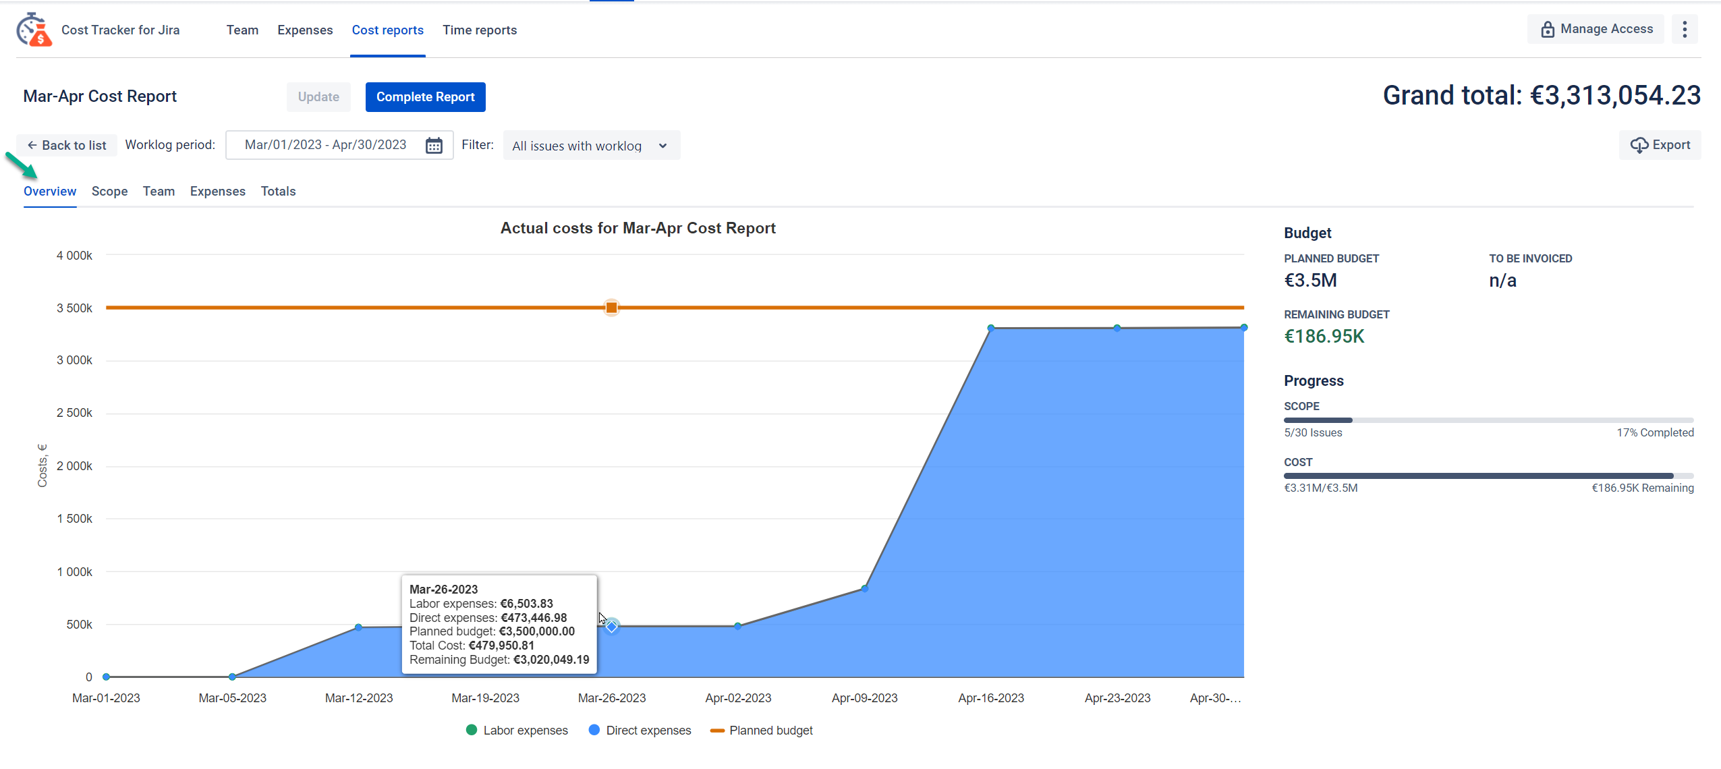The width and height of the screenshot is (1721, 769).
Task: Toggle Planned budget line in the legend
Action: point(762,731)
